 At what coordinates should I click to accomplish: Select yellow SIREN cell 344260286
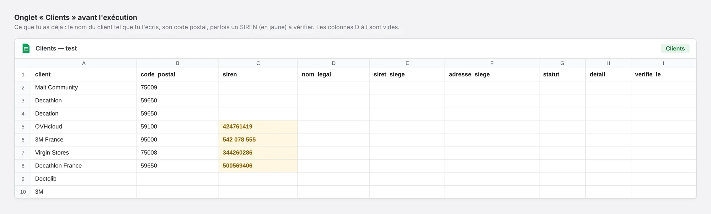(258, 153)
